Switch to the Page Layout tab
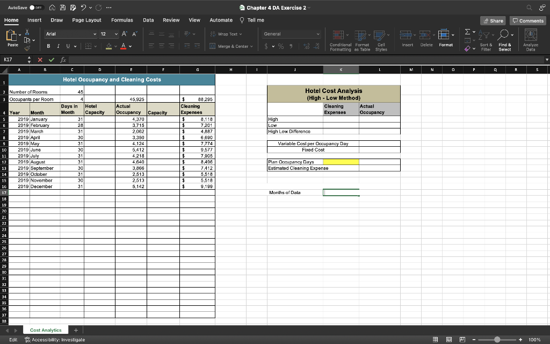550x344 pixels. (86, 20)
